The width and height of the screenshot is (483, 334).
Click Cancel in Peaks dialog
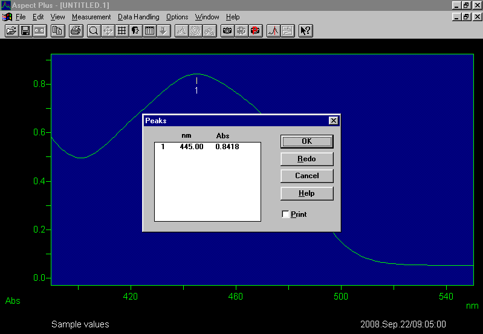306,176
